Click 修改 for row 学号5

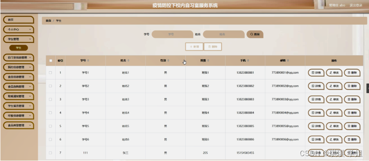tap(334, 126)
